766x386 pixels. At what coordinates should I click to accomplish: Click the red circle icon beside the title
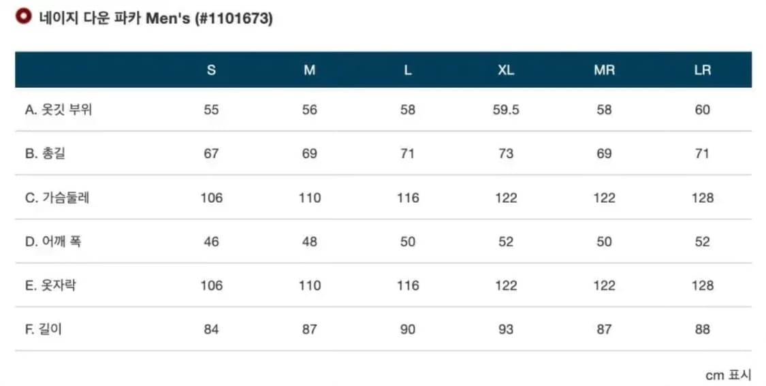click(x=24, y=18)
